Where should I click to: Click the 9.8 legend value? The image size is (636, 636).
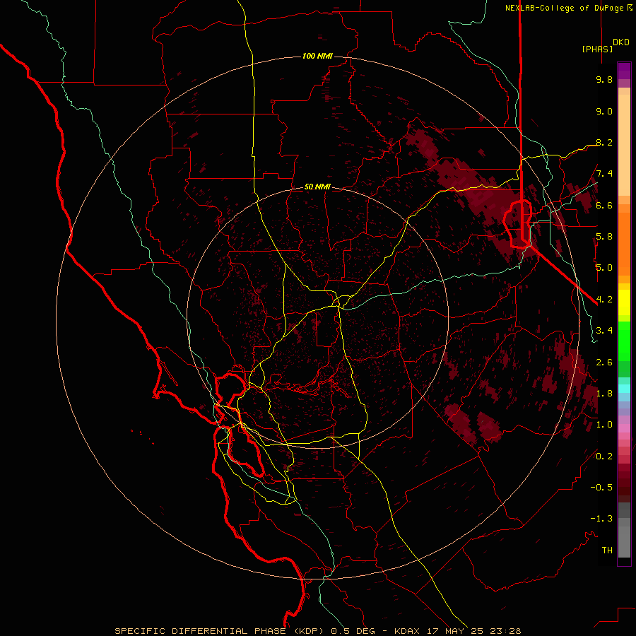pyautogui.click(x=604, y=79)
